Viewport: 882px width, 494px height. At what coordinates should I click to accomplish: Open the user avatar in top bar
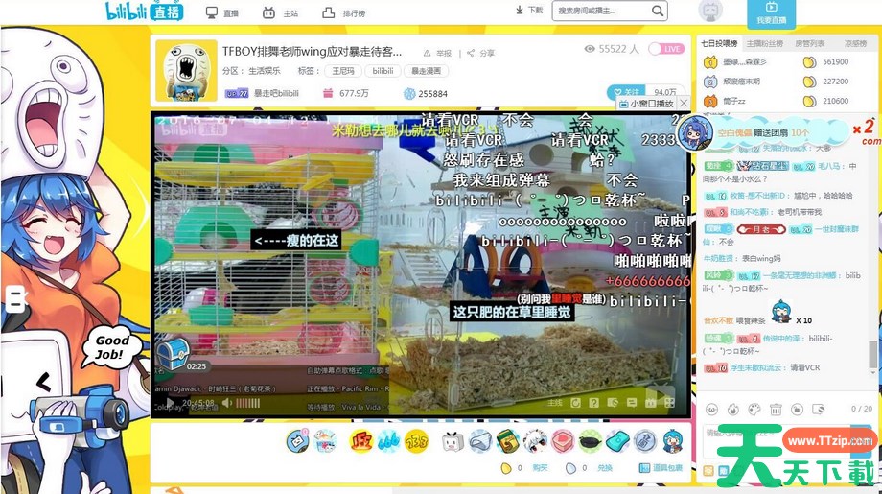[x=709, y=11]
